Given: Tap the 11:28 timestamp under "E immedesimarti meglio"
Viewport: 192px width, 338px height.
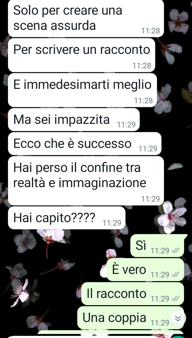Looking at the screenshot, I should 143,101.
